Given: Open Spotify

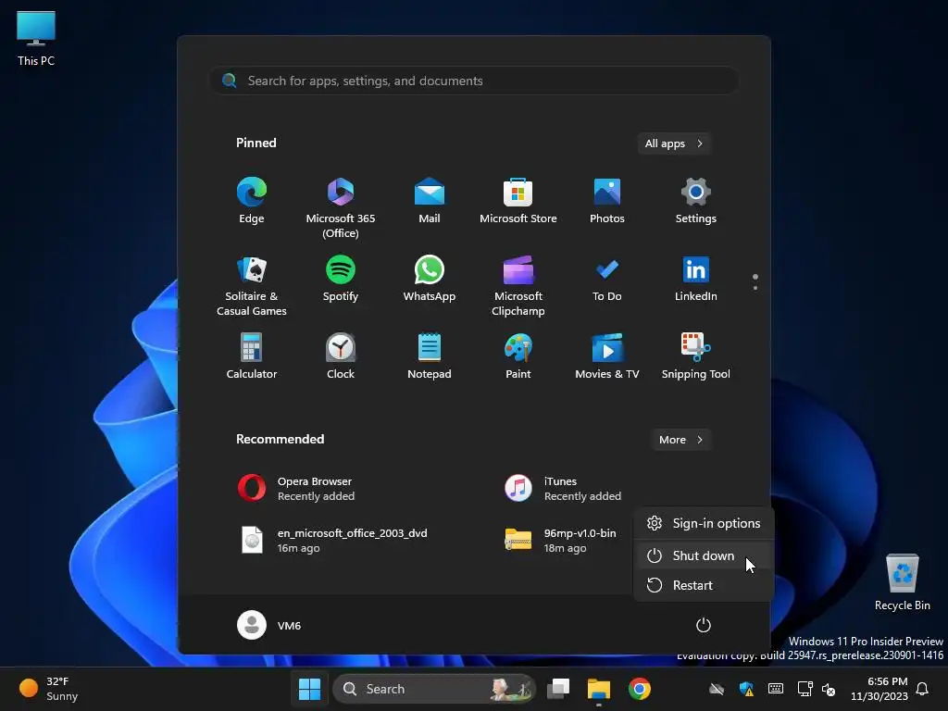Looking at the screenshot, I should (x=341, y=279).
